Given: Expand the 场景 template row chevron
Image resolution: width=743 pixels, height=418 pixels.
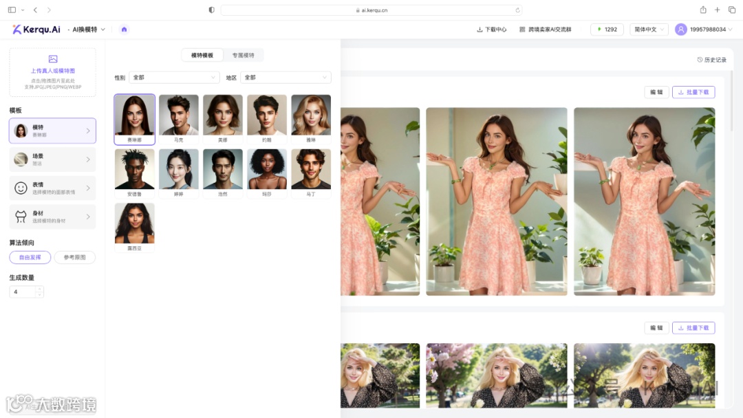Looking at the screenshot, I should [88, 159].
